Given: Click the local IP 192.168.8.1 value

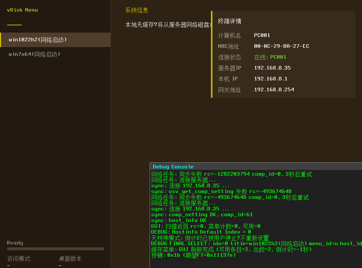Looking at the screenshot, I should tap(271, 79).
